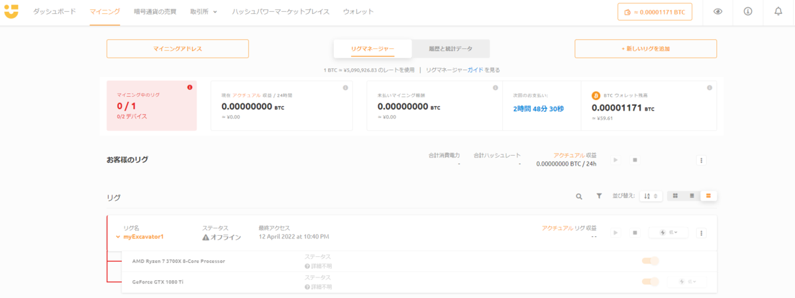Click info icon on 現在アクチュアル収益 card
The image size is (795, 298).
[345, 87]
